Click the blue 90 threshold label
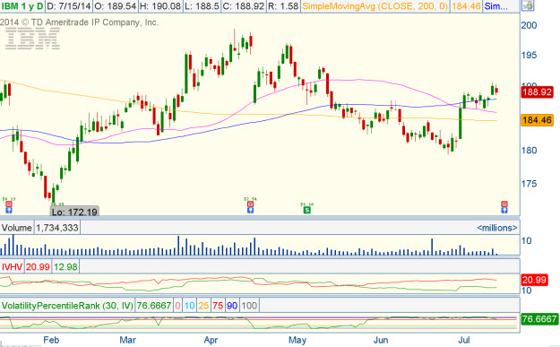This screenshot has width=560, height=347. click(232, 306)
